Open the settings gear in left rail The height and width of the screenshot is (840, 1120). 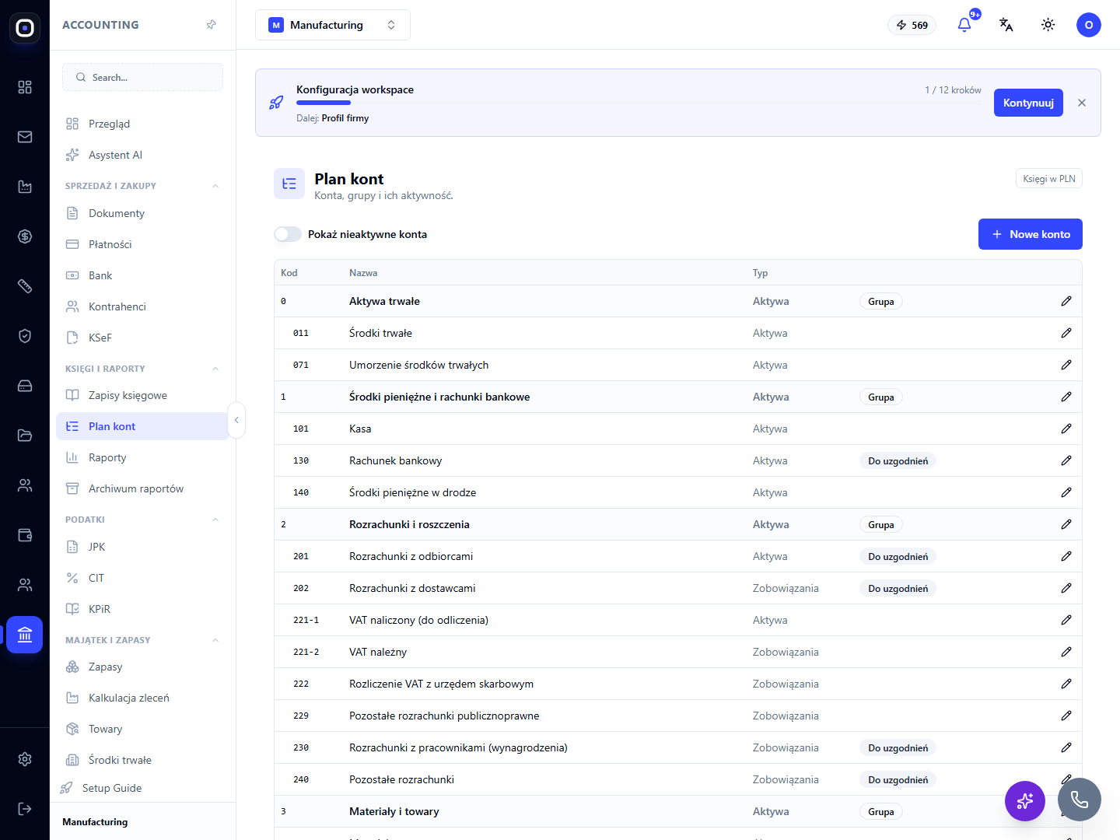click(x=25, y=759)
